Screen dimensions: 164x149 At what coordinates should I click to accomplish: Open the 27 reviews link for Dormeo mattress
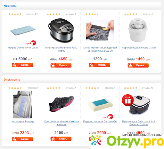click(32, 14)
